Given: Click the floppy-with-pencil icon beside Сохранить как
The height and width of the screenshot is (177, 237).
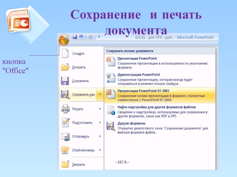Looking at the screenshot, I should click(x=65, y=94).
